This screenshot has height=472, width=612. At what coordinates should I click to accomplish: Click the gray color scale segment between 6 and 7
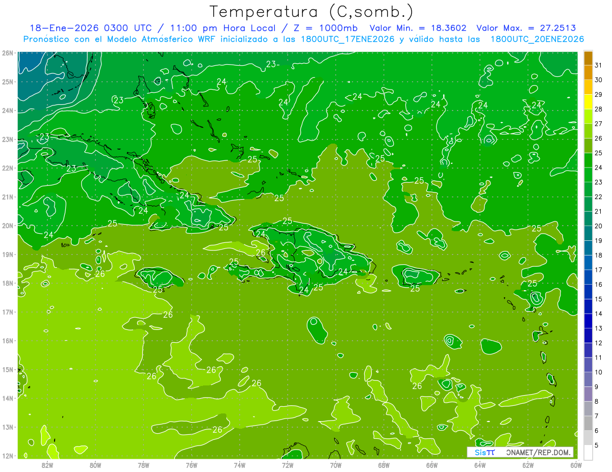pos(588,423)
